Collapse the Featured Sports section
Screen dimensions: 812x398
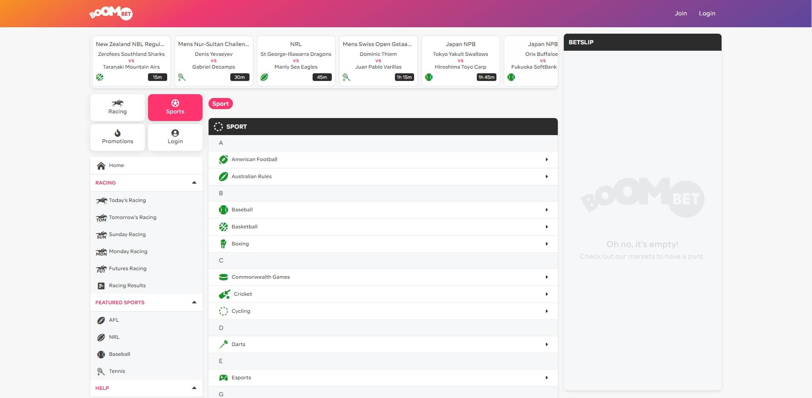pyautogui.click(x=194, y=303)
